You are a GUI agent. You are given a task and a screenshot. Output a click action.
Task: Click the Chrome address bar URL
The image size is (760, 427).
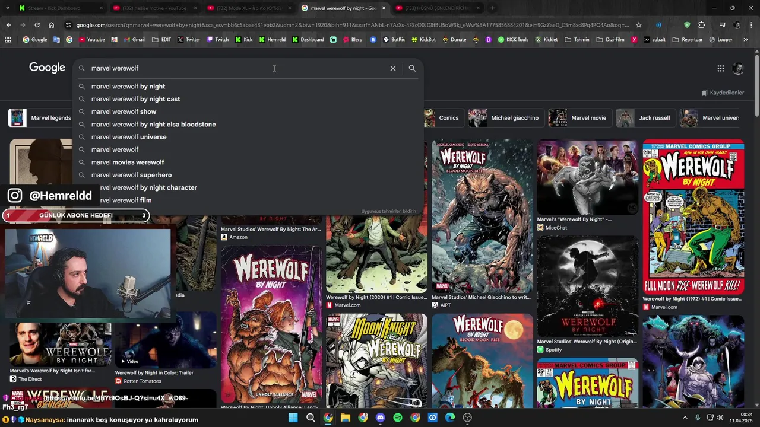353,25
